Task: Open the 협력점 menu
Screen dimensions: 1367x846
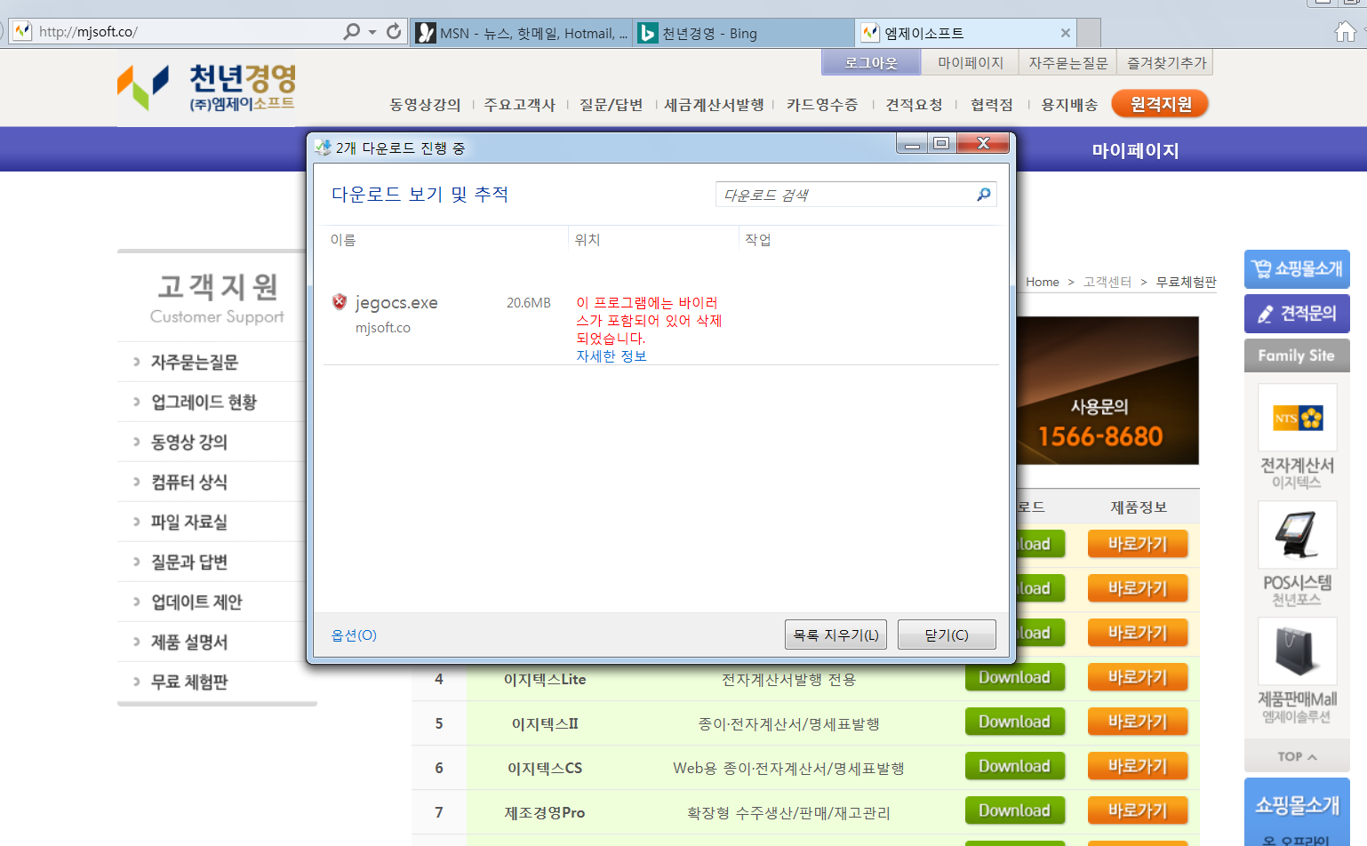Action: (992, 105)
